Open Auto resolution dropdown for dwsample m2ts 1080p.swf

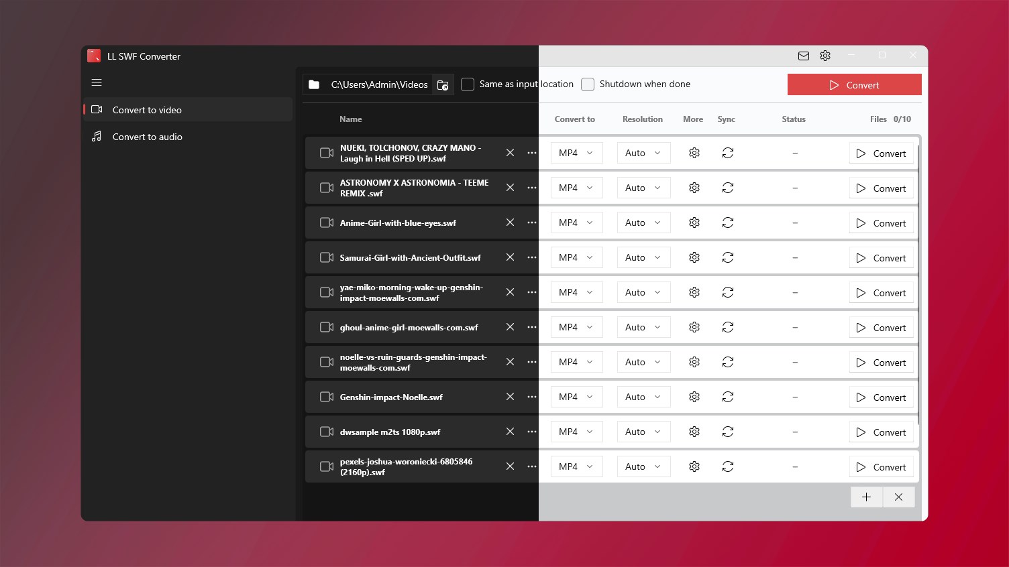(x=643, y=432)
